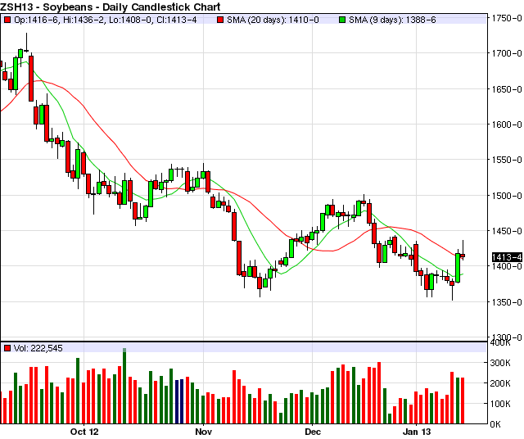Click the 200K volume axis label
This screenshot has height=439, width=524.
tap(500, 383)
